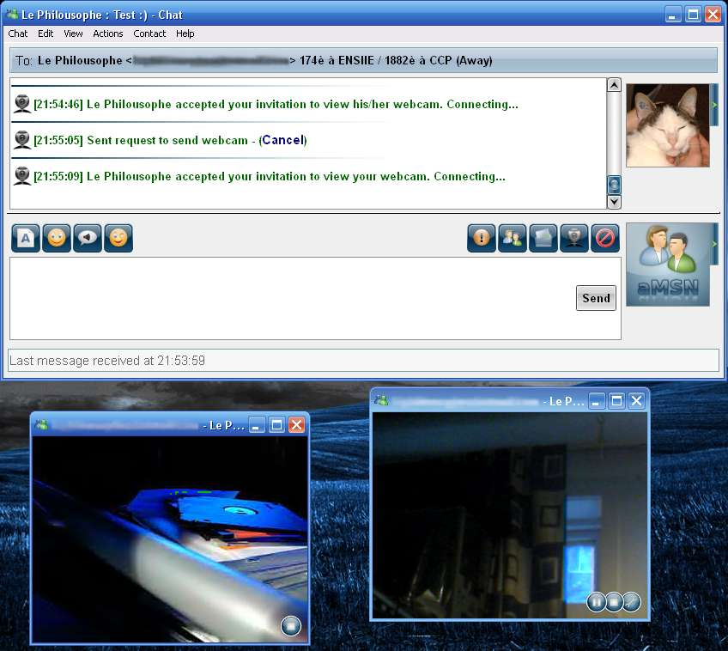Open the smiley emoticon picker
This screenshot has height=651, width=728.
click(57, 238)
